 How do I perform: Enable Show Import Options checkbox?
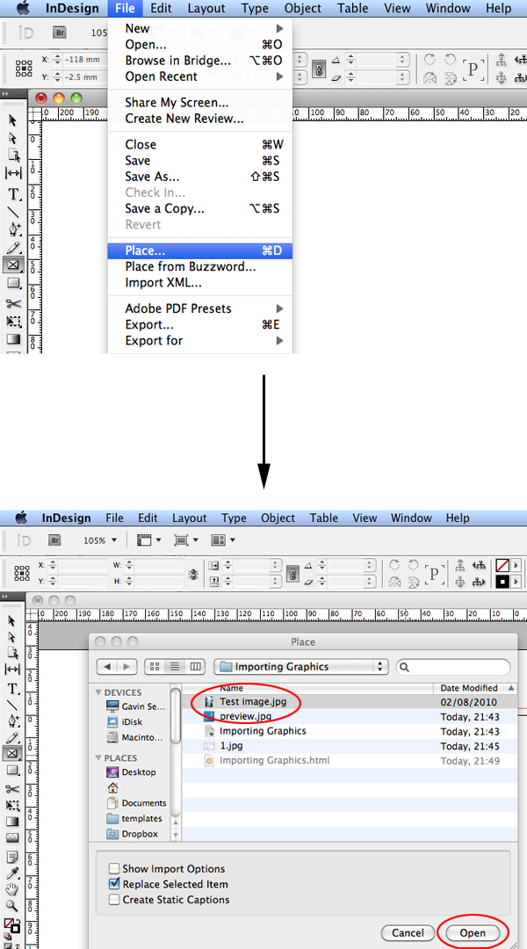(114, 868)
